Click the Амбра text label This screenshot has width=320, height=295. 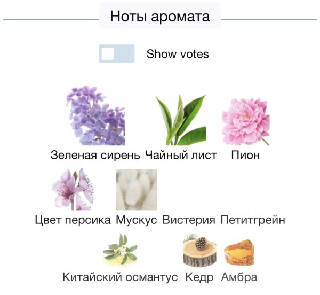[239, 277]
